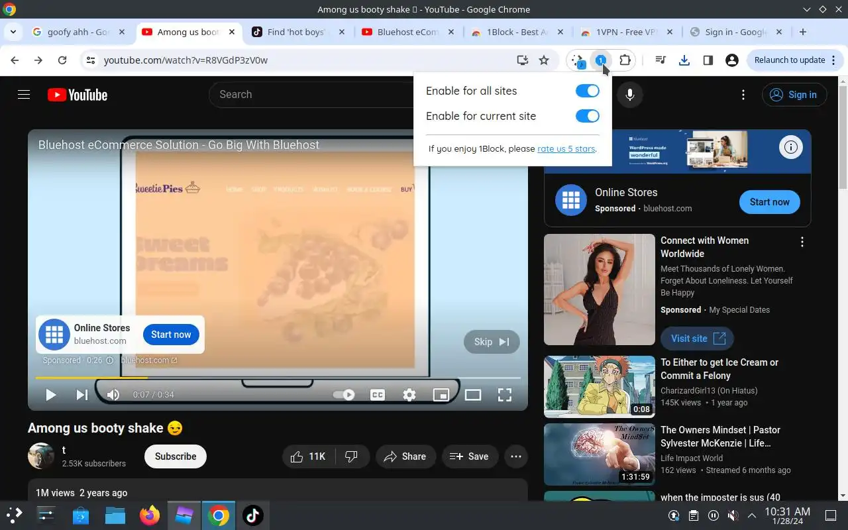Open rate us 5 stars link
The height and width of the screenshot is (530, 848).
coord(566,148)
